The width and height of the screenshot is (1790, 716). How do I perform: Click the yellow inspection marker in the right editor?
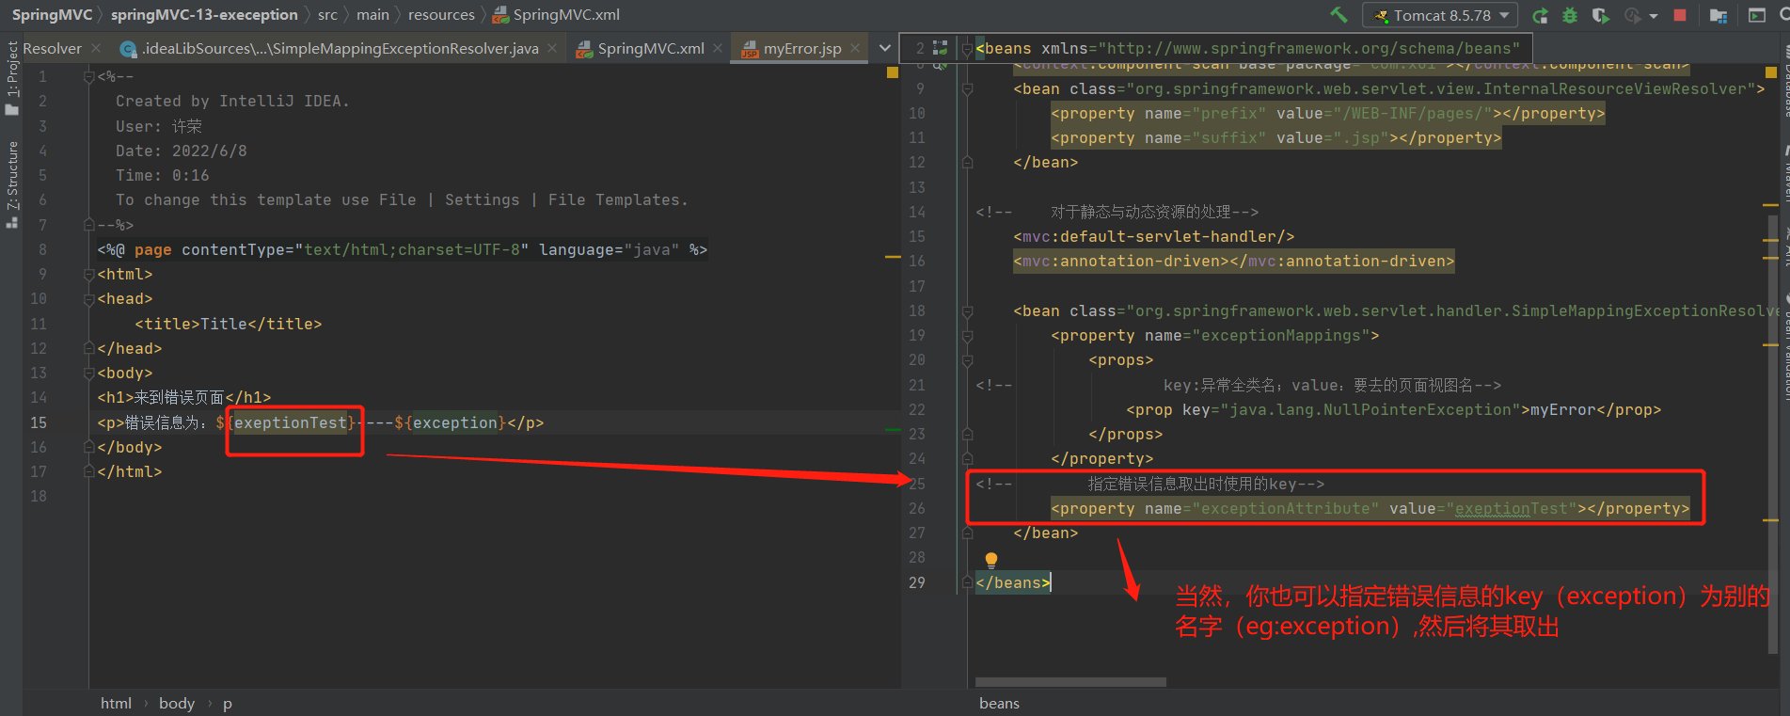point(1771,72)
